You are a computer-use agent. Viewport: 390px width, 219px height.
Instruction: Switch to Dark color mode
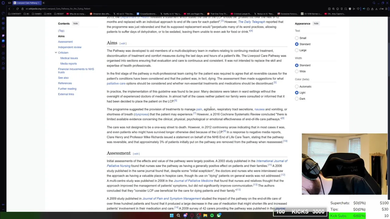[x=297, y=99]
